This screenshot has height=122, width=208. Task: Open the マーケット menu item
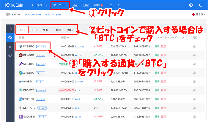tap(60, 5)
